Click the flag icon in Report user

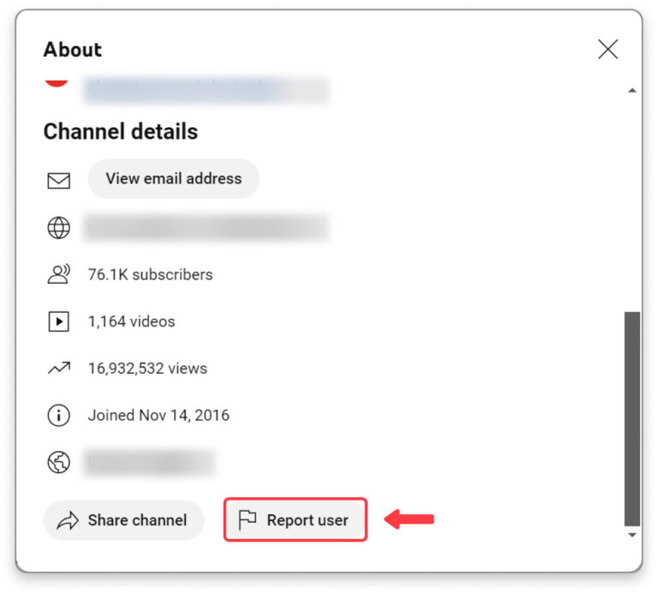[248, 520]
